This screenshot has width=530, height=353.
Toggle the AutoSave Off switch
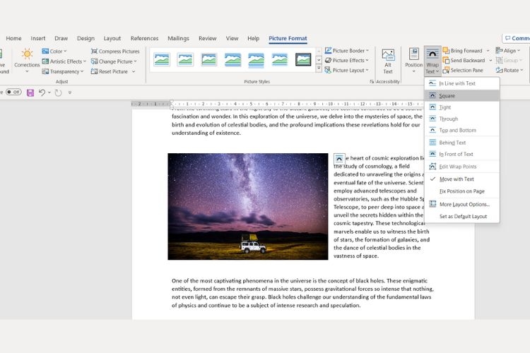pyautogui.click(x=13, y=92)
